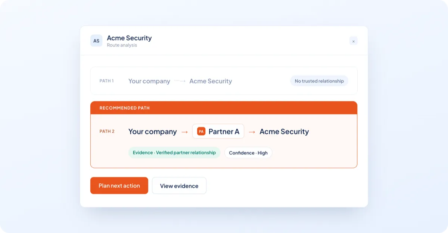448x233 pixels.
Task: Click the PA logo icon in Partner A chip
Action: coord(201,131)
